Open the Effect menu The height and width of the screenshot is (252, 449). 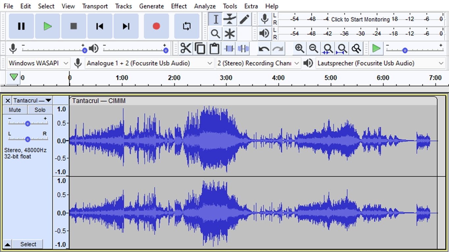179,6
